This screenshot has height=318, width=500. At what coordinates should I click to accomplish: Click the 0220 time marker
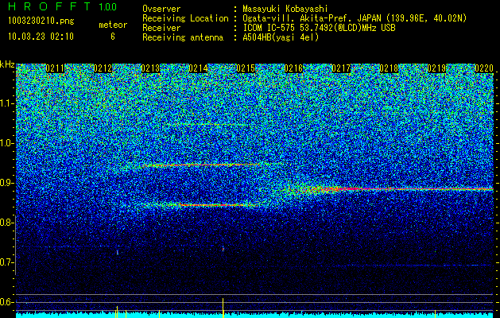pyautogui.click(x=484, y=68)
